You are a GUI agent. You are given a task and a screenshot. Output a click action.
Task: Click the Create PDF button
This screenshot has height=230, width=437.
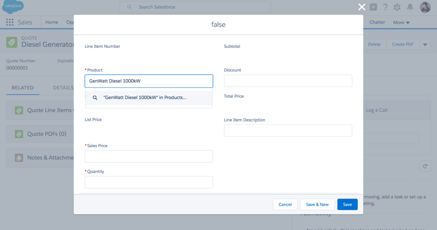tap(403, 44)
